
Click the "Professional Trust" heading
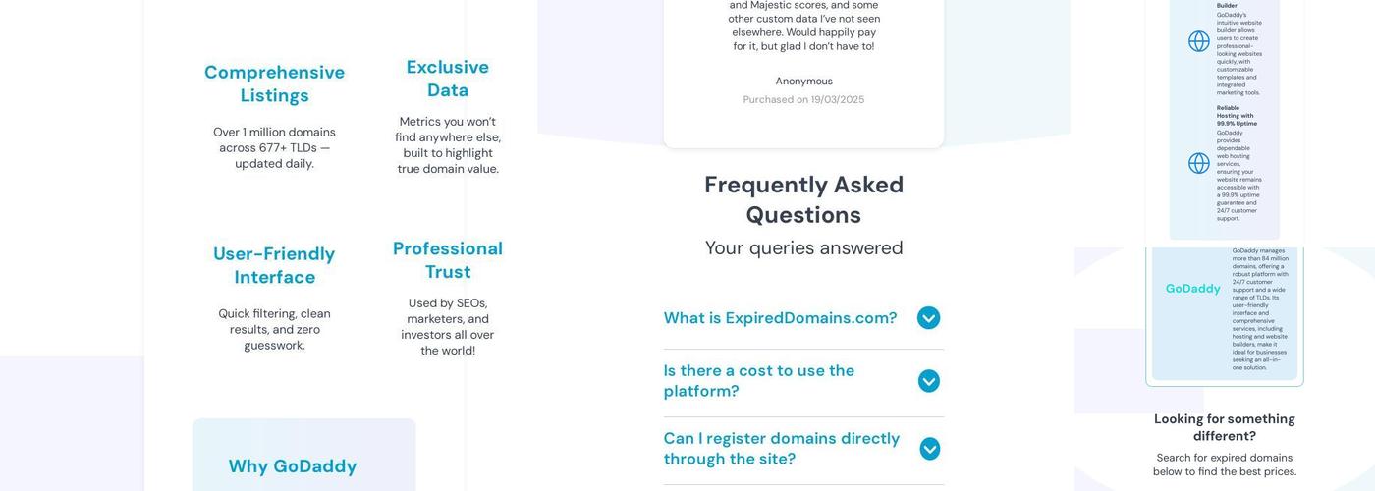pyautogui.click(x=448, y=260)
